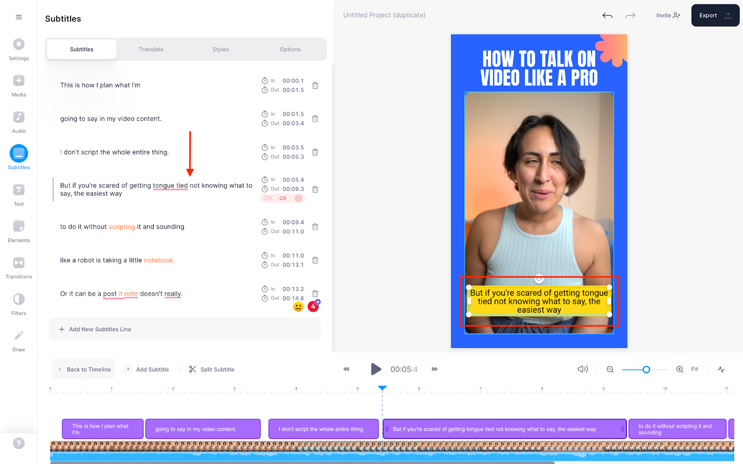743x464 pixels.
Task: Open the hamburger menu
Action: pos(19,17)
